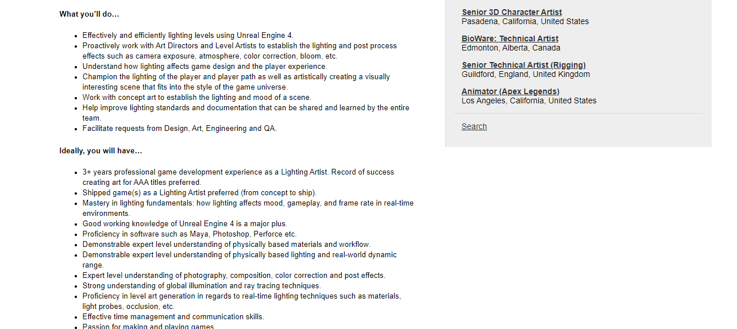737x329 pixels.
Task: Click the bullet about concept art and mood
Action: (197, 97)
